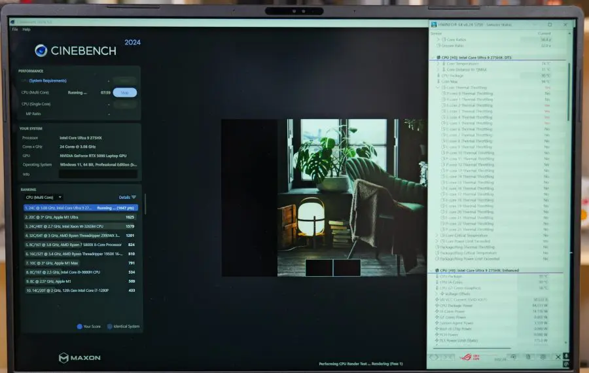Select ranking row 1 Intel Core Ultra 9 Running
This screenshot has height=373, width=589.
coord(80,207)
